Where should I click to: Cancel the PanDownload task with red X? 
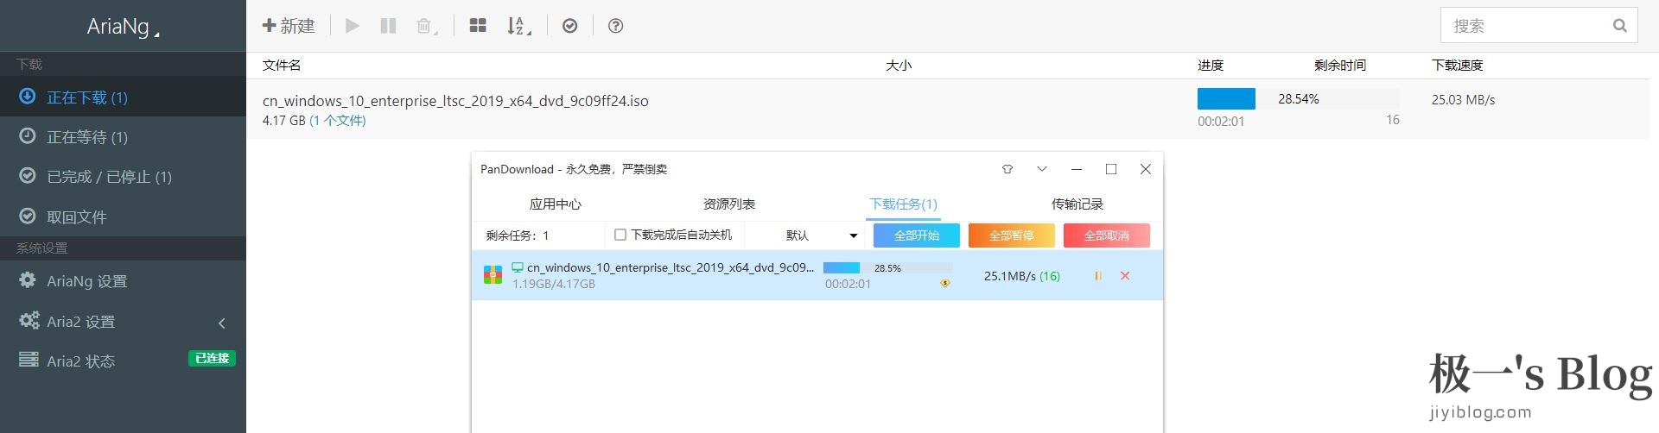tap(1125, 276)
